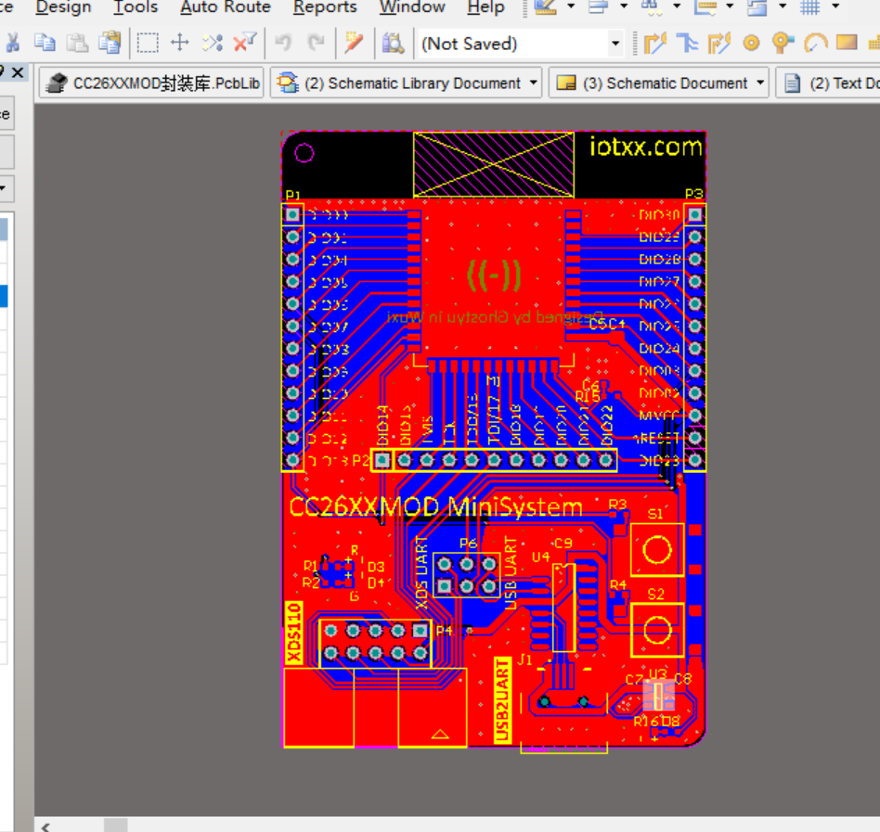
Task: Click the horizontal scrollbar thumb
Action: click(116, 826)
